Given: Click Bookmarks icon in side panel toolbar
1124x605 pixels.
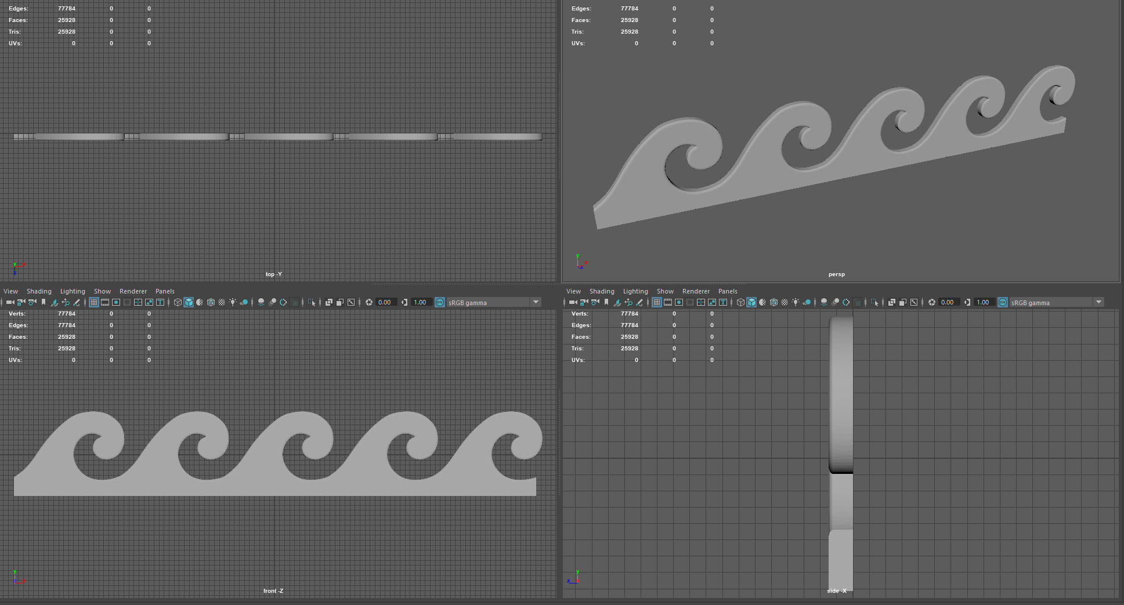Looking at the screenshot, I should click(606, 302).
